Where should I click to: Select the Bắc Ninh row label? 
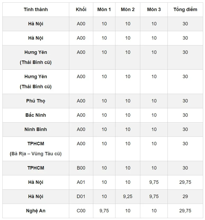(36, 115)
